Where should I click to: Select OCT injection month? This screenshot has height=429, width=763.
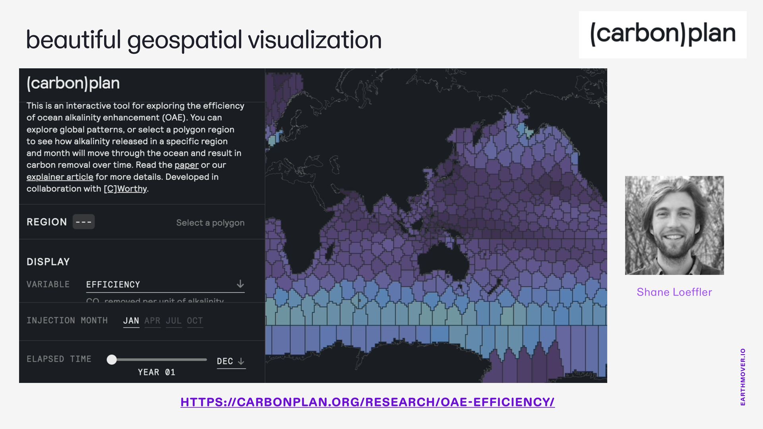195,321
